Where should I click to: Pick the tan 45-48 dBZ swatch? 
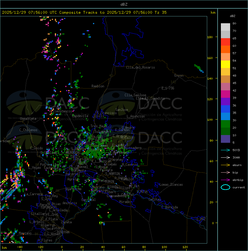pos(225,79)
